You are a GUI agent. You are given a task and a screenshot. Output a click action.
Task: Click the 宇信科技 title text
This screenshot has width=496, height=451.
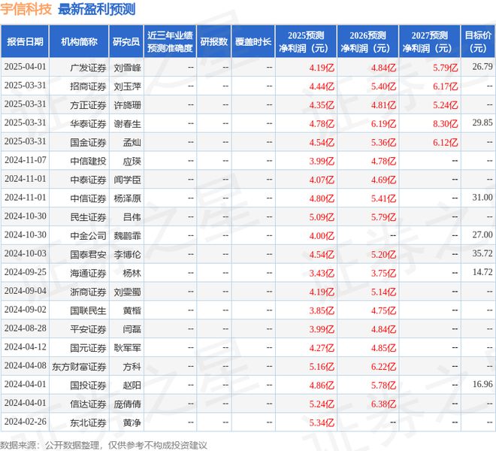[x=26, y=9]
